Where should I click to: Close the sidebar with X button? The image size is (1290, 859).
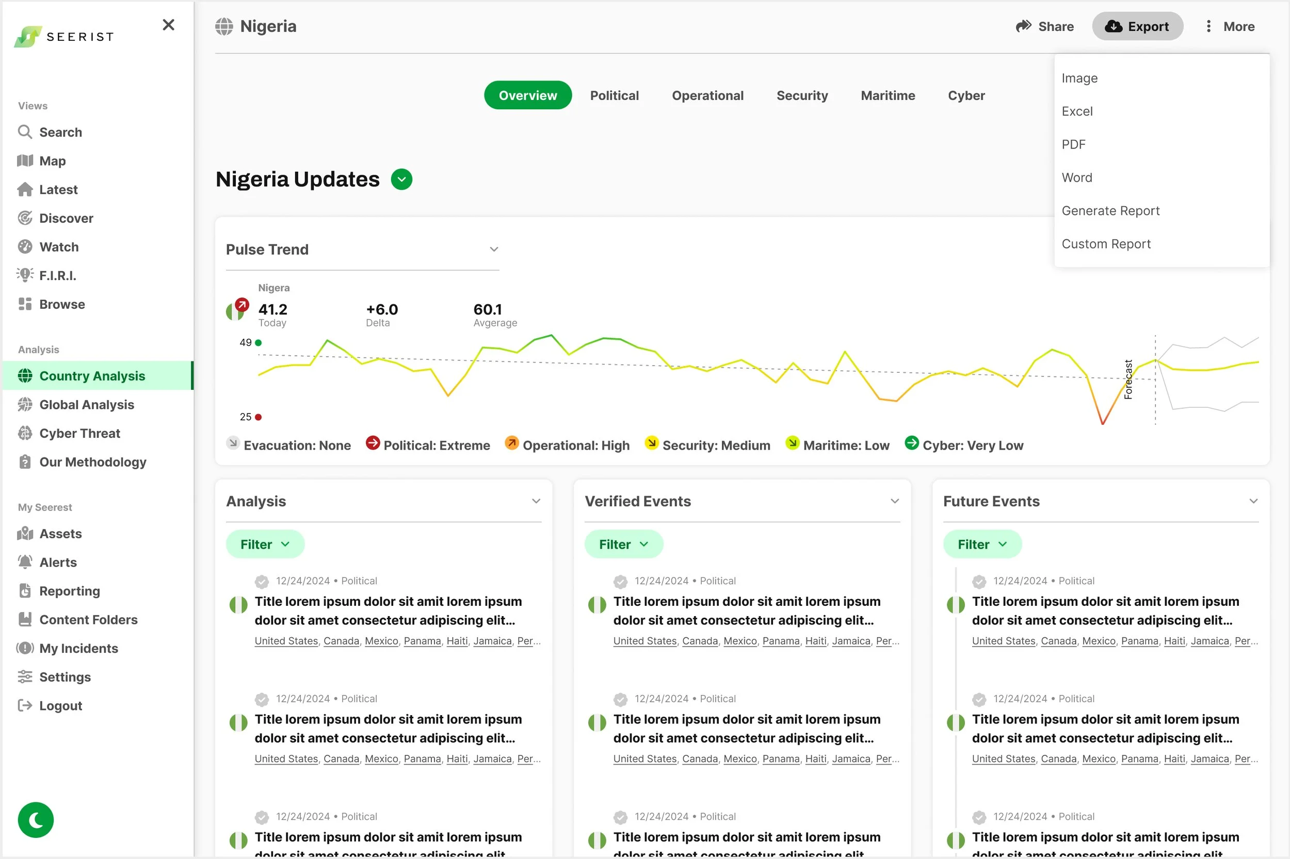(168, 25)
